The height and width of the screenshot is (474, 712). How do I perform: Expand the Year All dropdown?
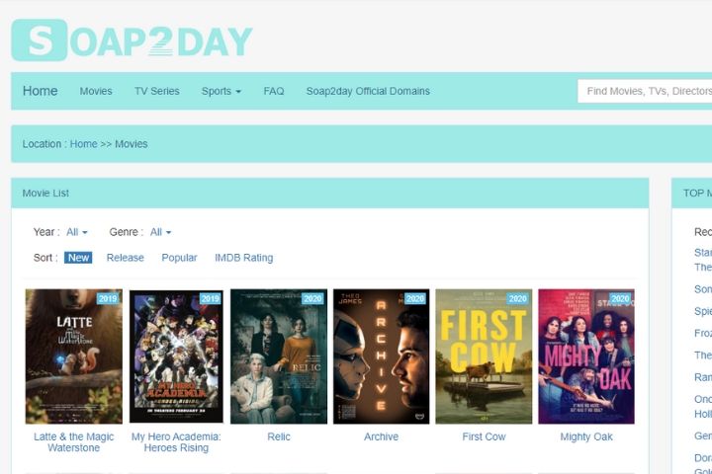coord(77,232)
